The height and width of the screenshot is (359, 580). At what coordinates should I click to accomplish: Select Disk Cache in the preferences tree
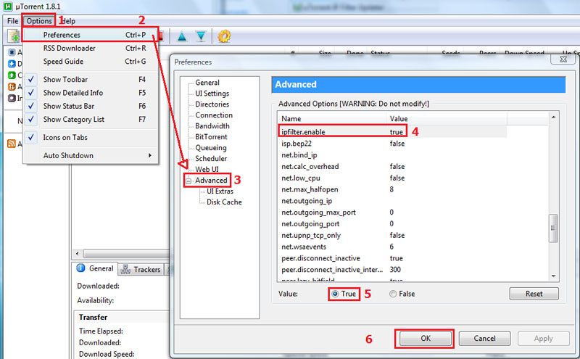[224, 202]
